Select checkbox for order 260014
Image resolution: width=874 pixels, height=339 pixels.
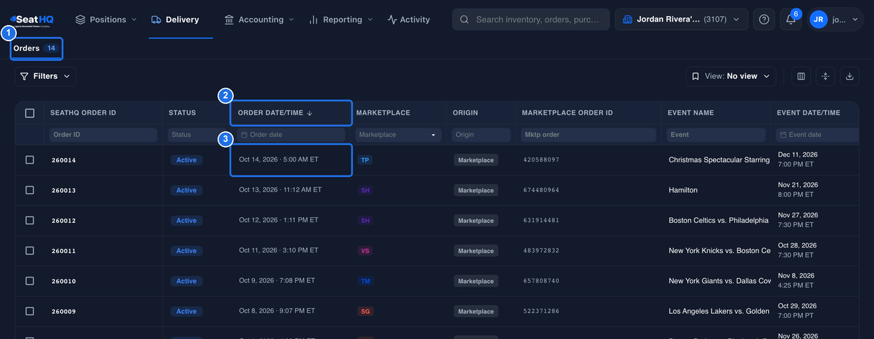click(29, 160)
